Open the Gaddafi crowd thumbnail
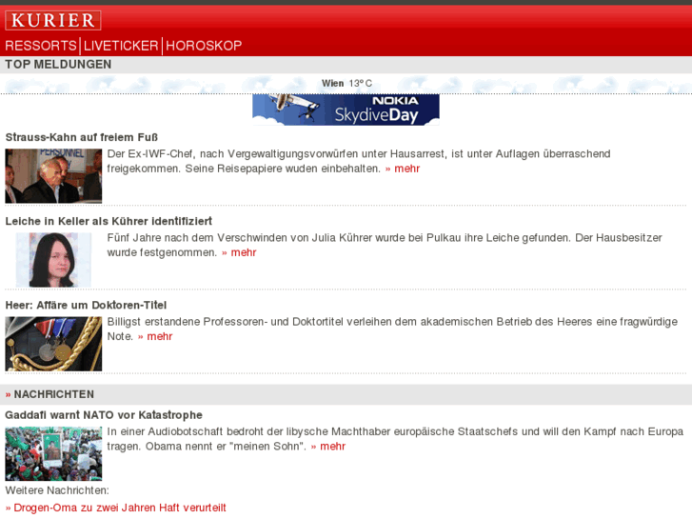This screenshot has width=692, height=519. pyautogui.click(x=53, y=453)
